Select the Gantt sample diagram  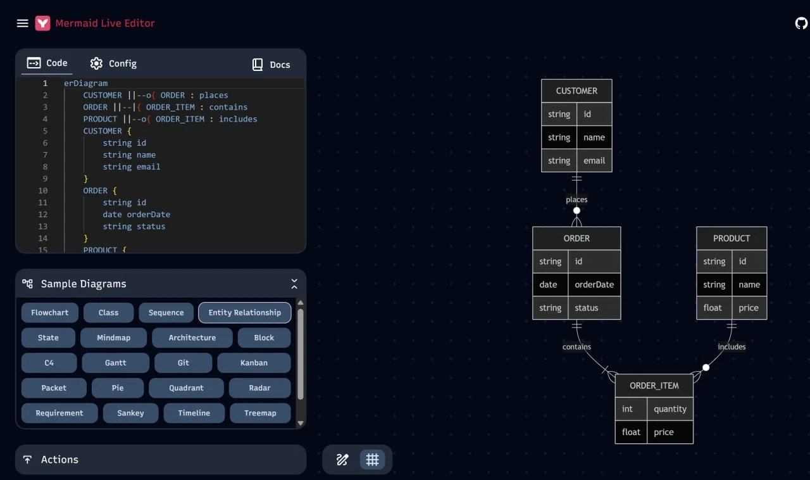[116, 363]
